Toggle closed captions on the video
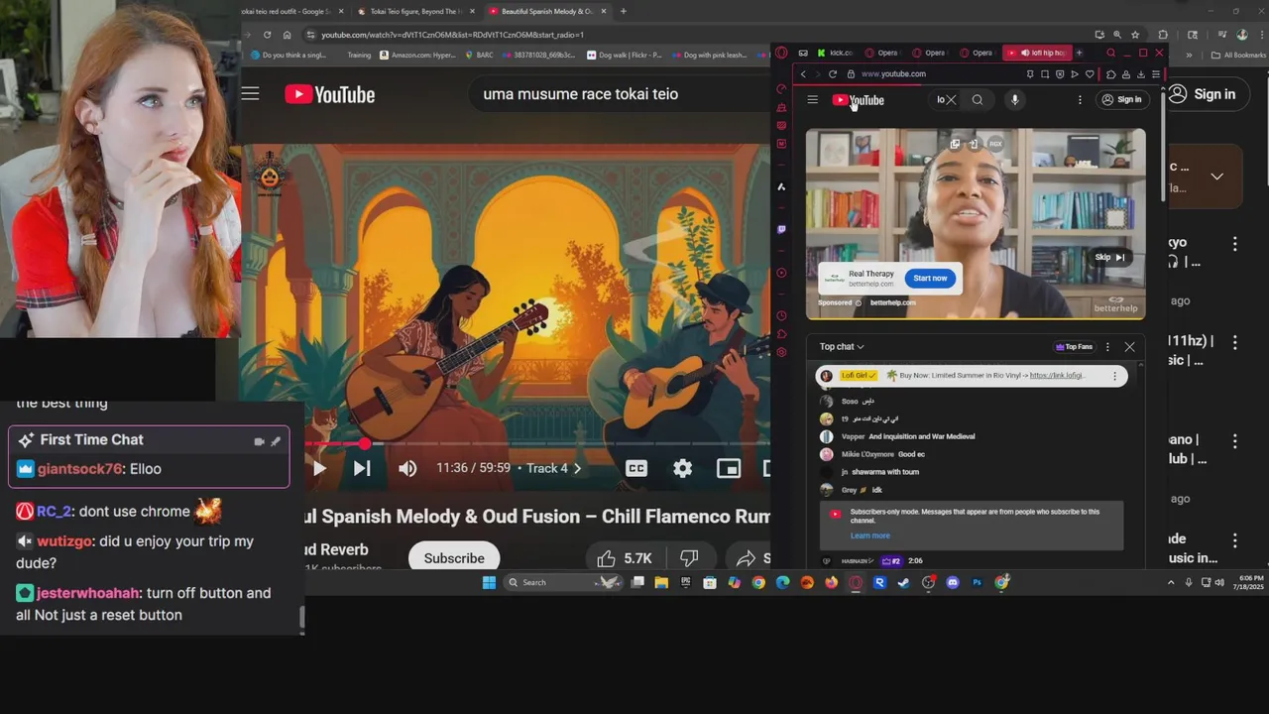 (636, 468)
